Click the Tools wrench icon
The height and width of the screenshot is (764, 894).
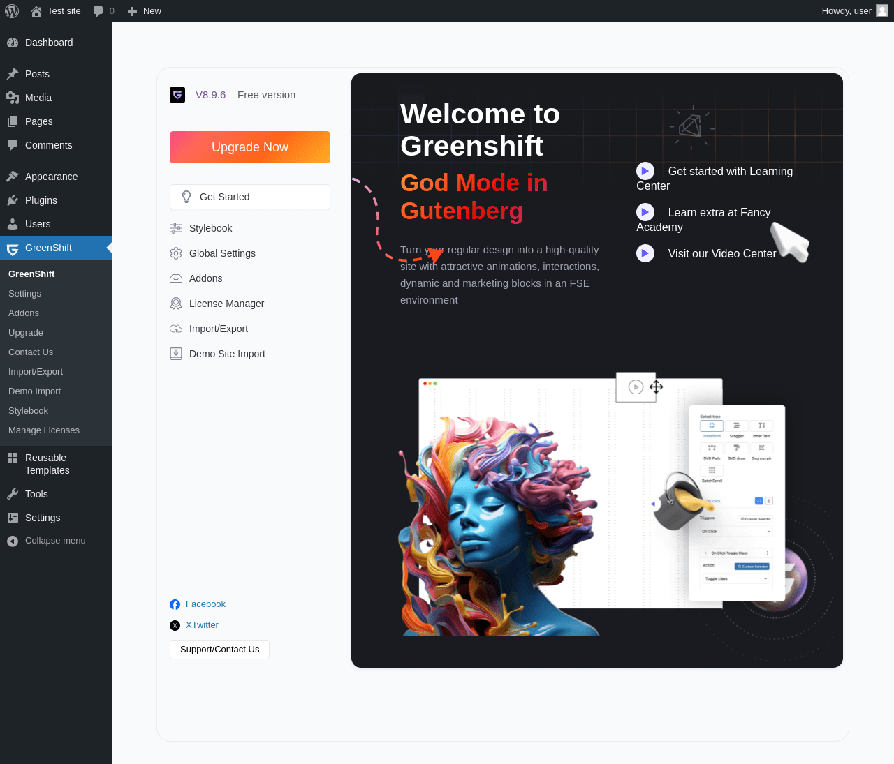[x=13, y=494]
